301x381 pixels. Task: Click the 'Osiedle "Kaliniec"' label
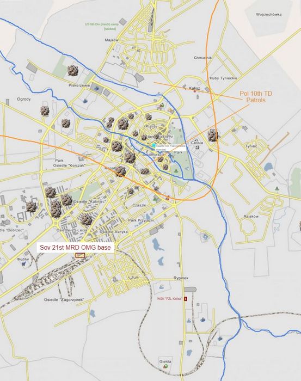[90, 202]
